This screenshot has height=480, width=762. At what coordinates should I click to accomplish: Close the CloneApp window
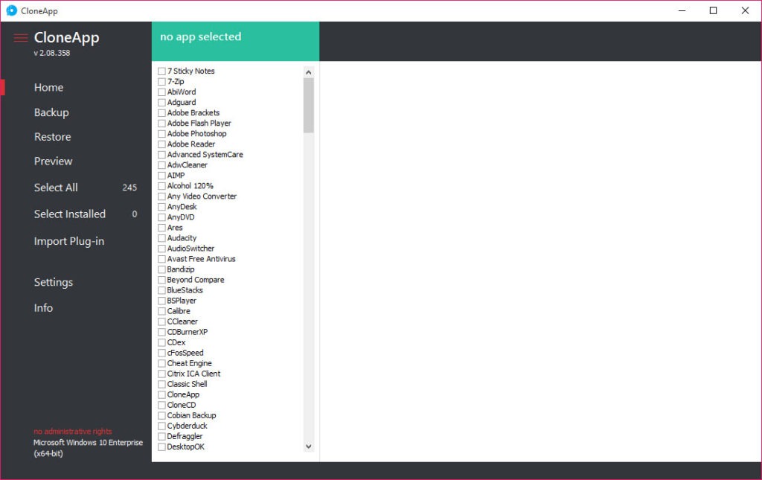pos(745,10)
